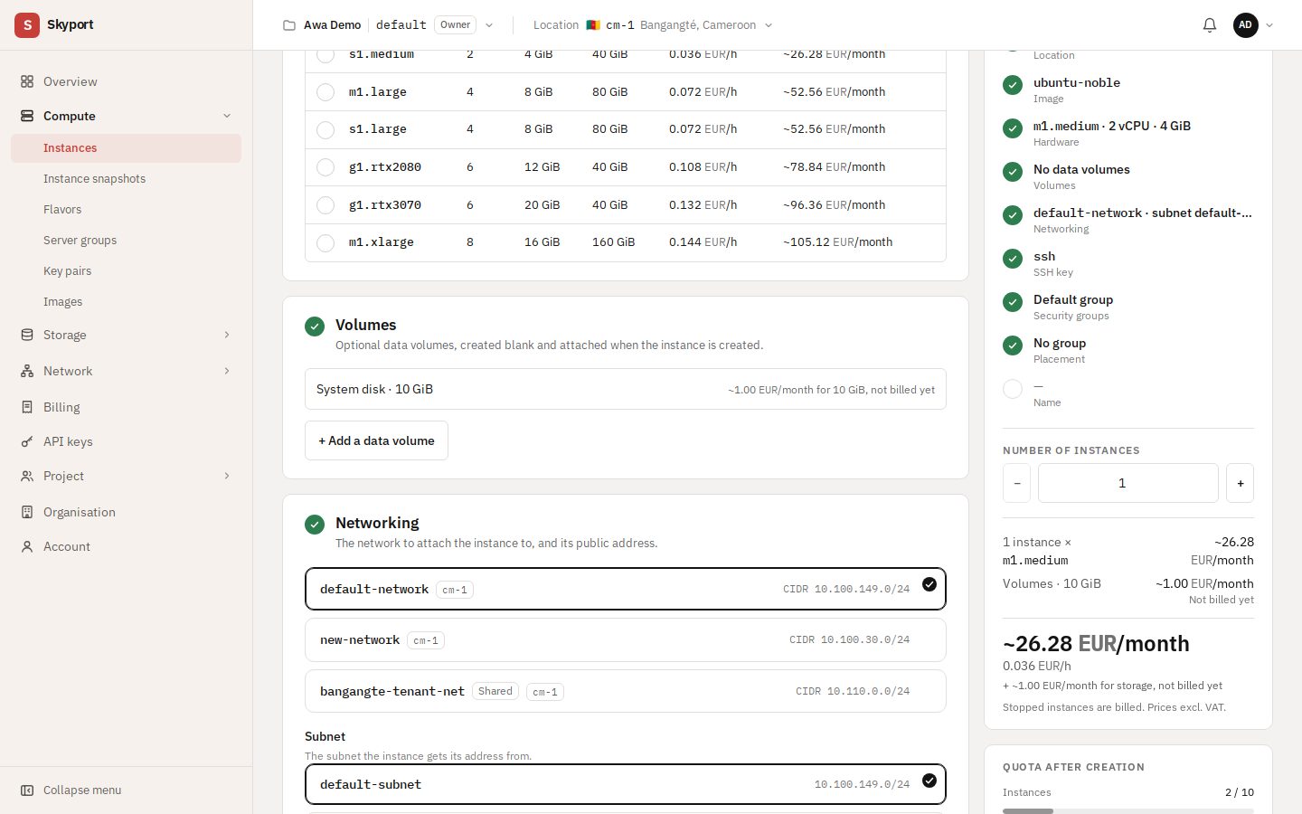Click Add a data volume button
The width and height of the screenshot is (1302, 814).
pos(376,440)
